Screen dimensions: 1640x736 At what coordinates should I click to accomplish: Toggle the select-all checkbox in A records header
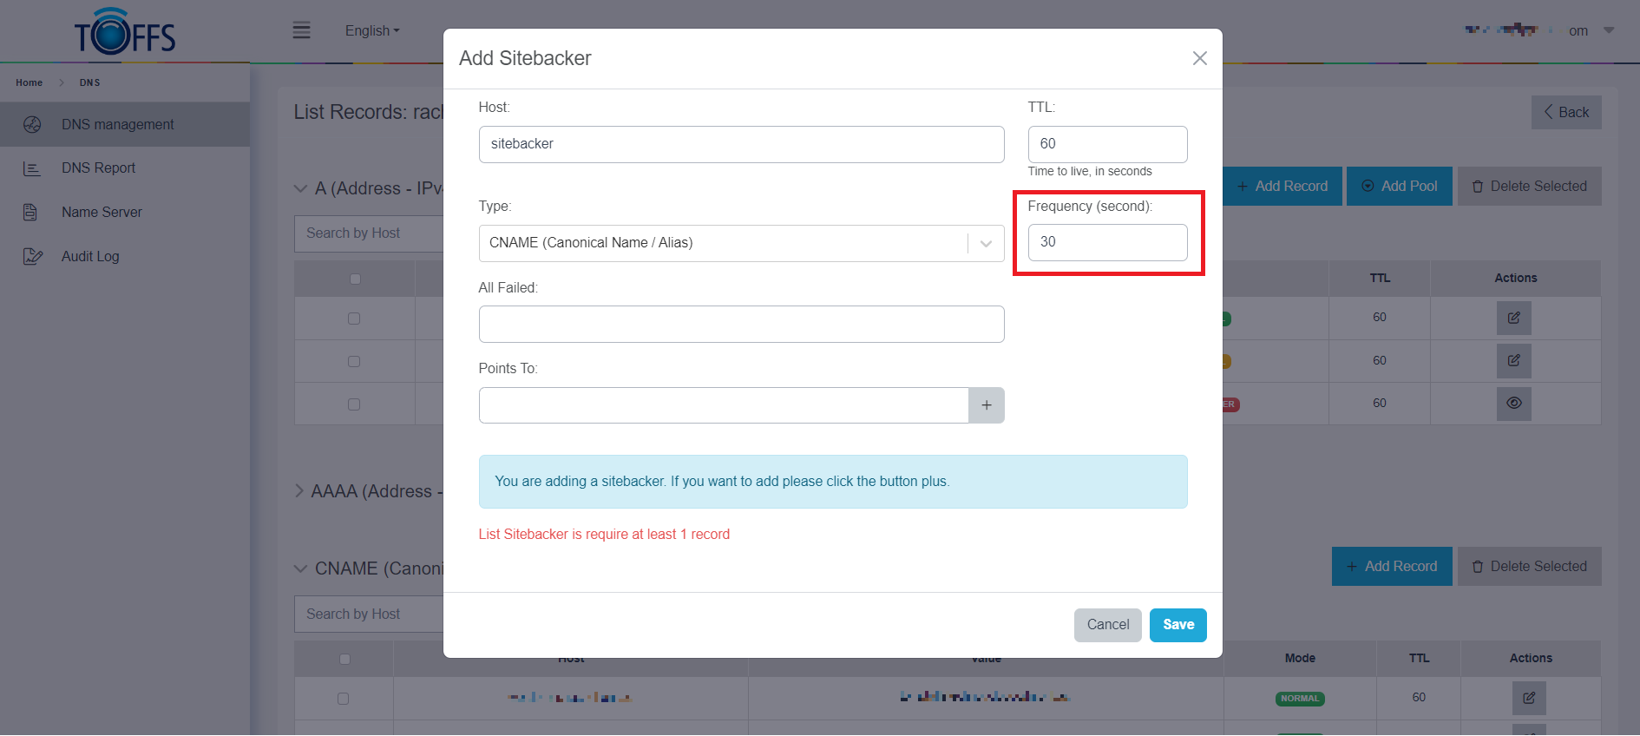354,279
